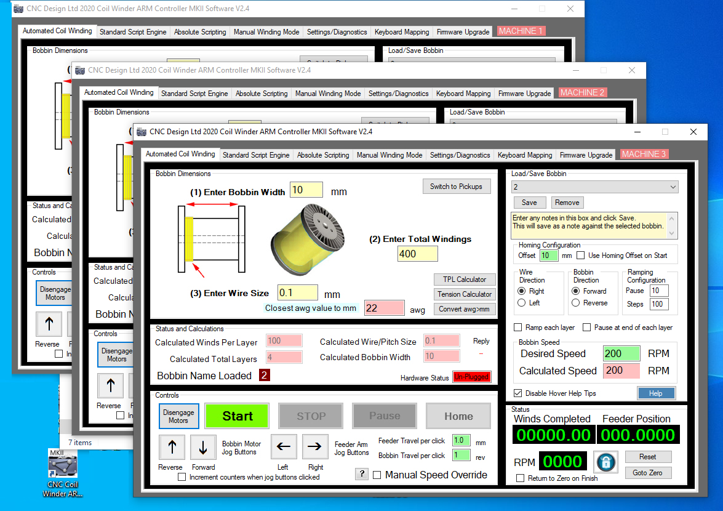Open Firmware Upgrade tab in Machine 3
723x511 pixels.
(586, 155)
